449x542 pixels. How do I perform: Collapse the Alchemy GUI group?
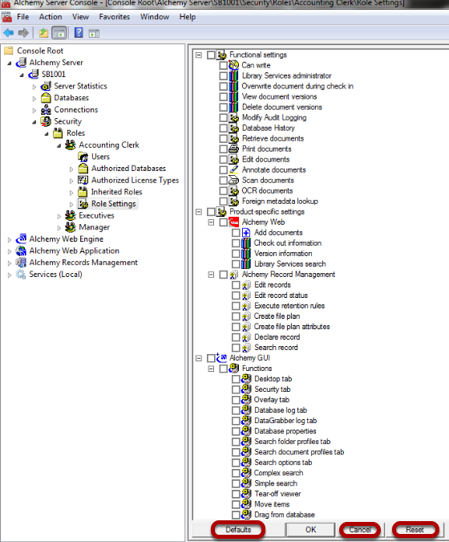[x=199, y=358]
